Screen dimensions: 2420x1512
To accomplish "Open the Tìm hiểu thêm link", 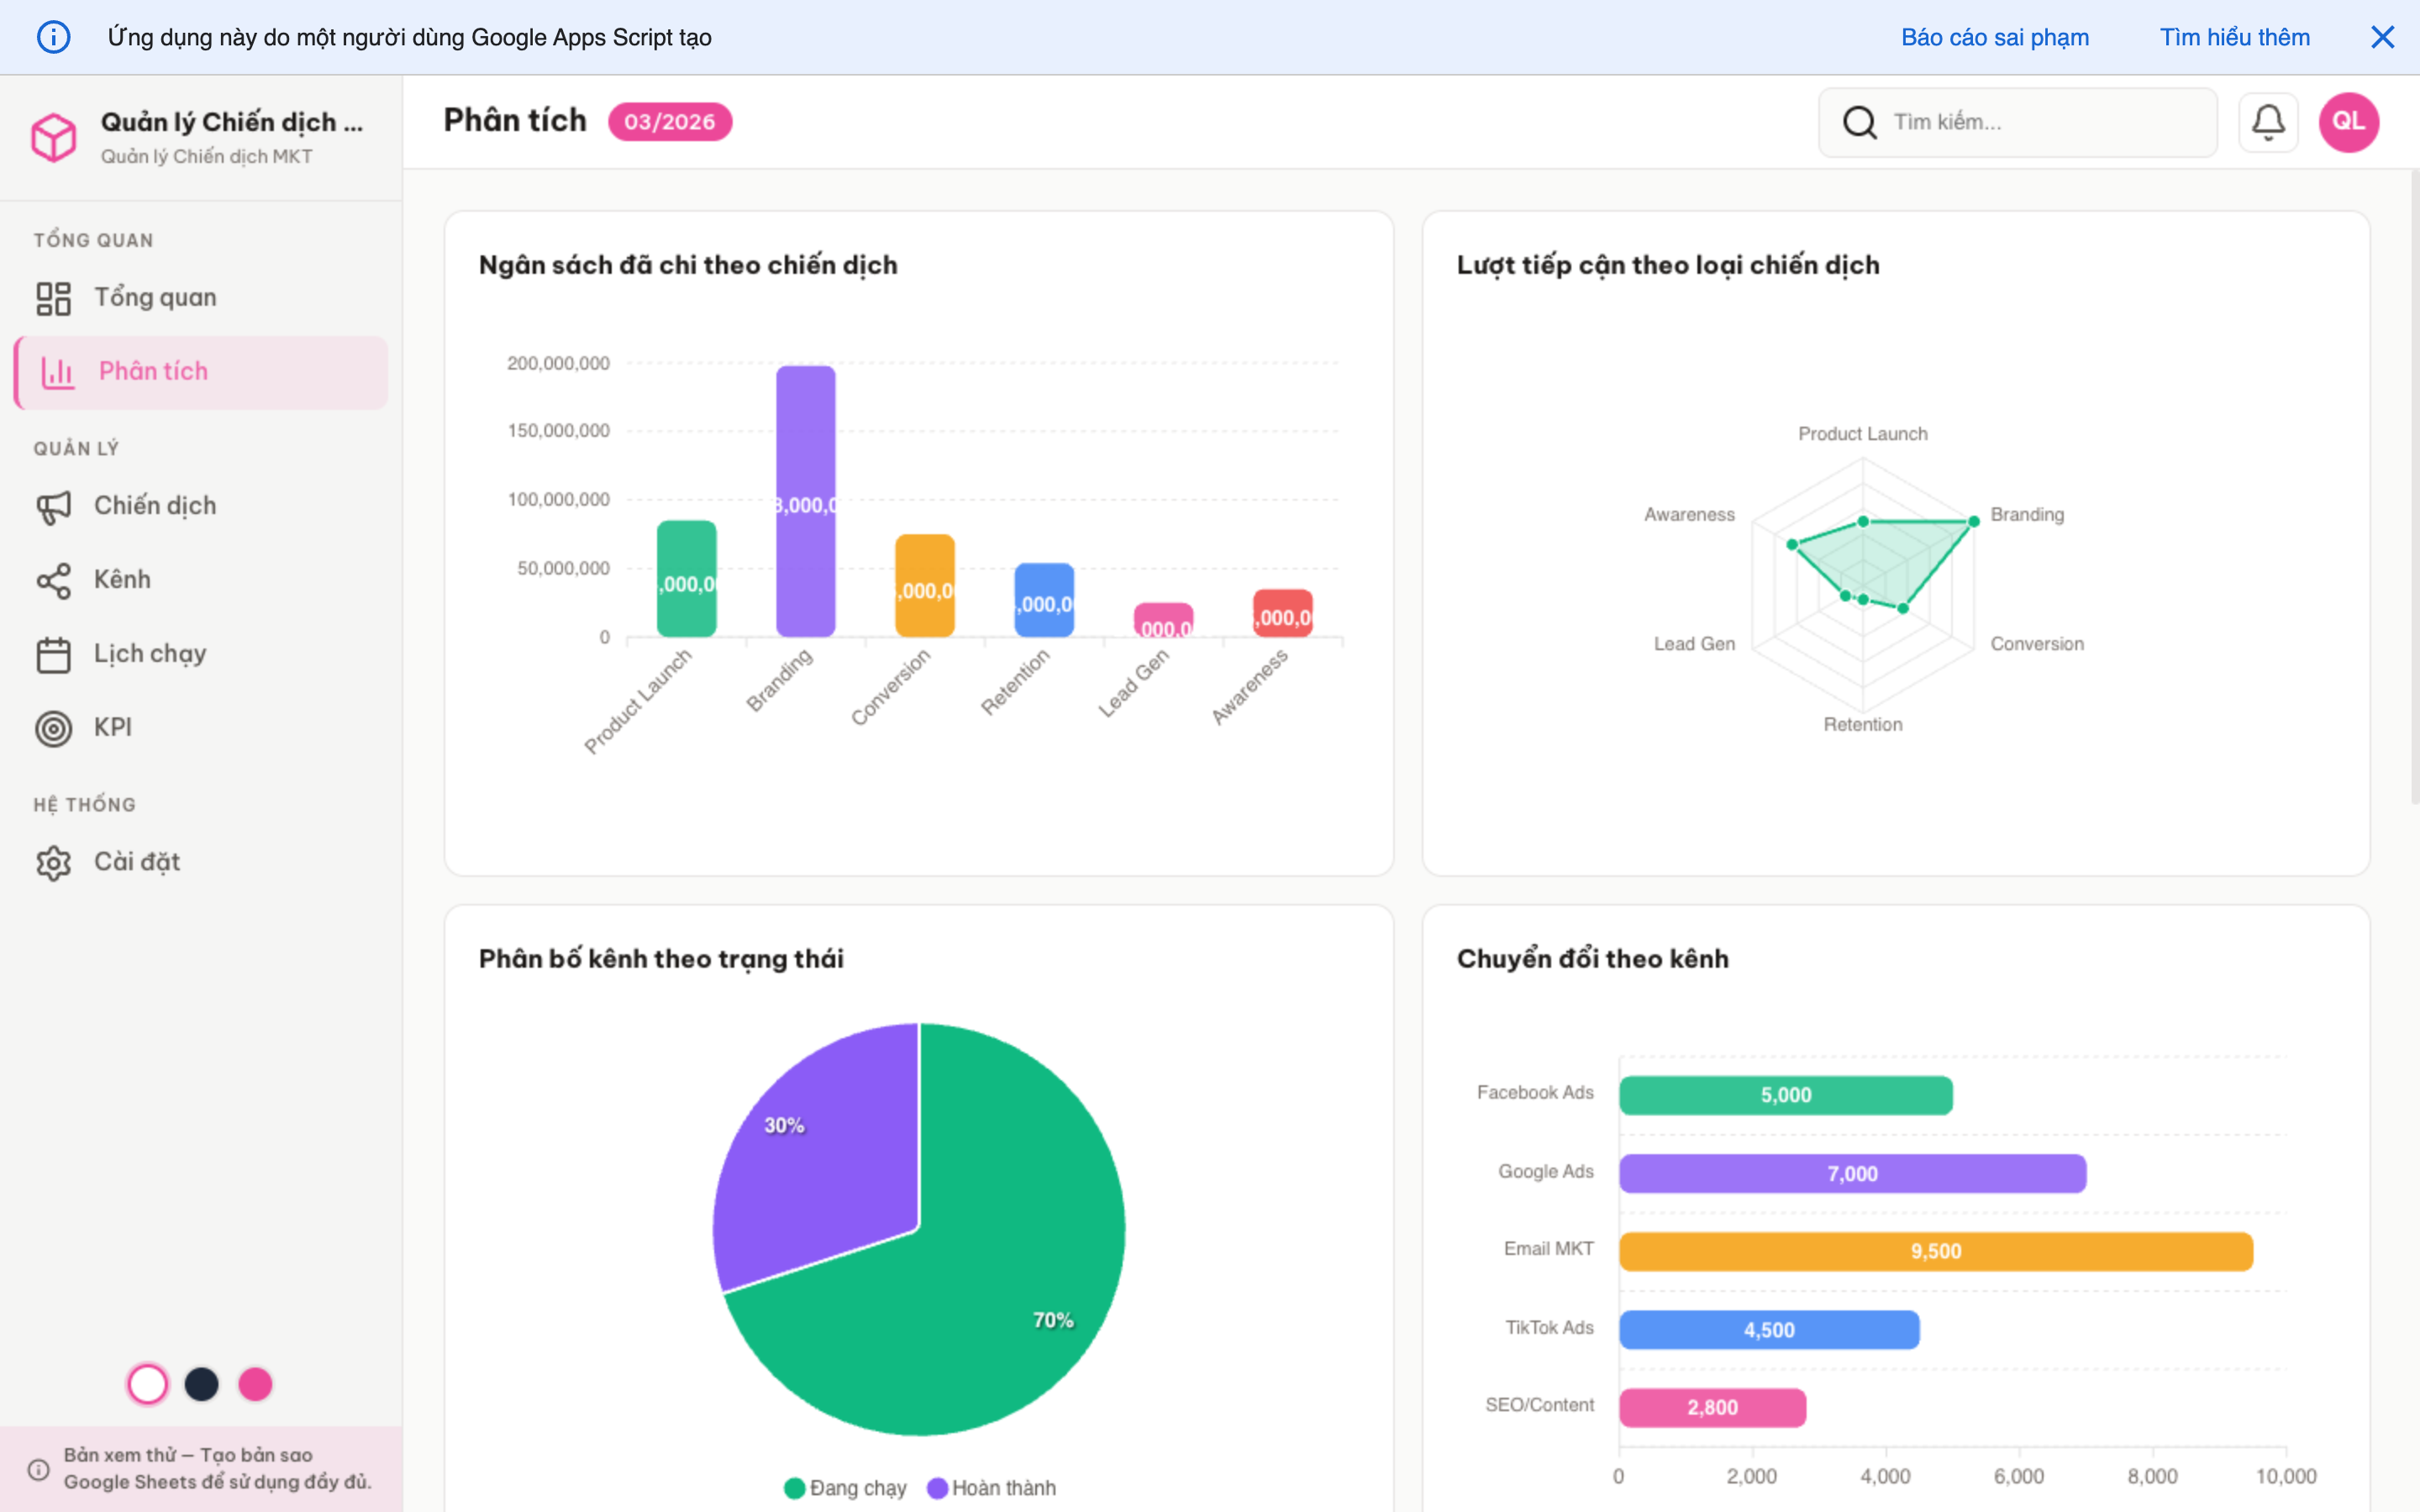I will [2235, 37].
